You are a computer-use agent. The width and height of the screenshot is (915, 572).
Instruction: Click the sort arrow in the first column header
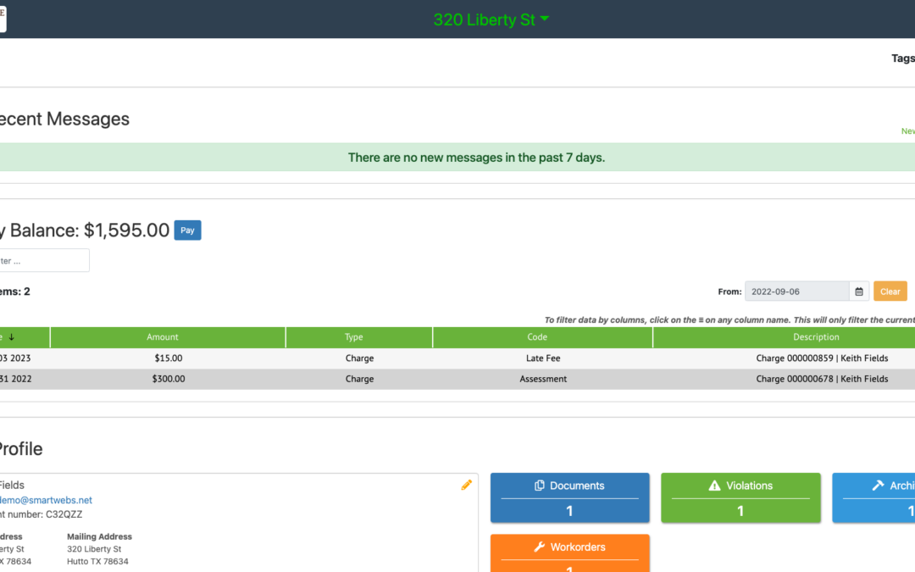coord(12,337)
